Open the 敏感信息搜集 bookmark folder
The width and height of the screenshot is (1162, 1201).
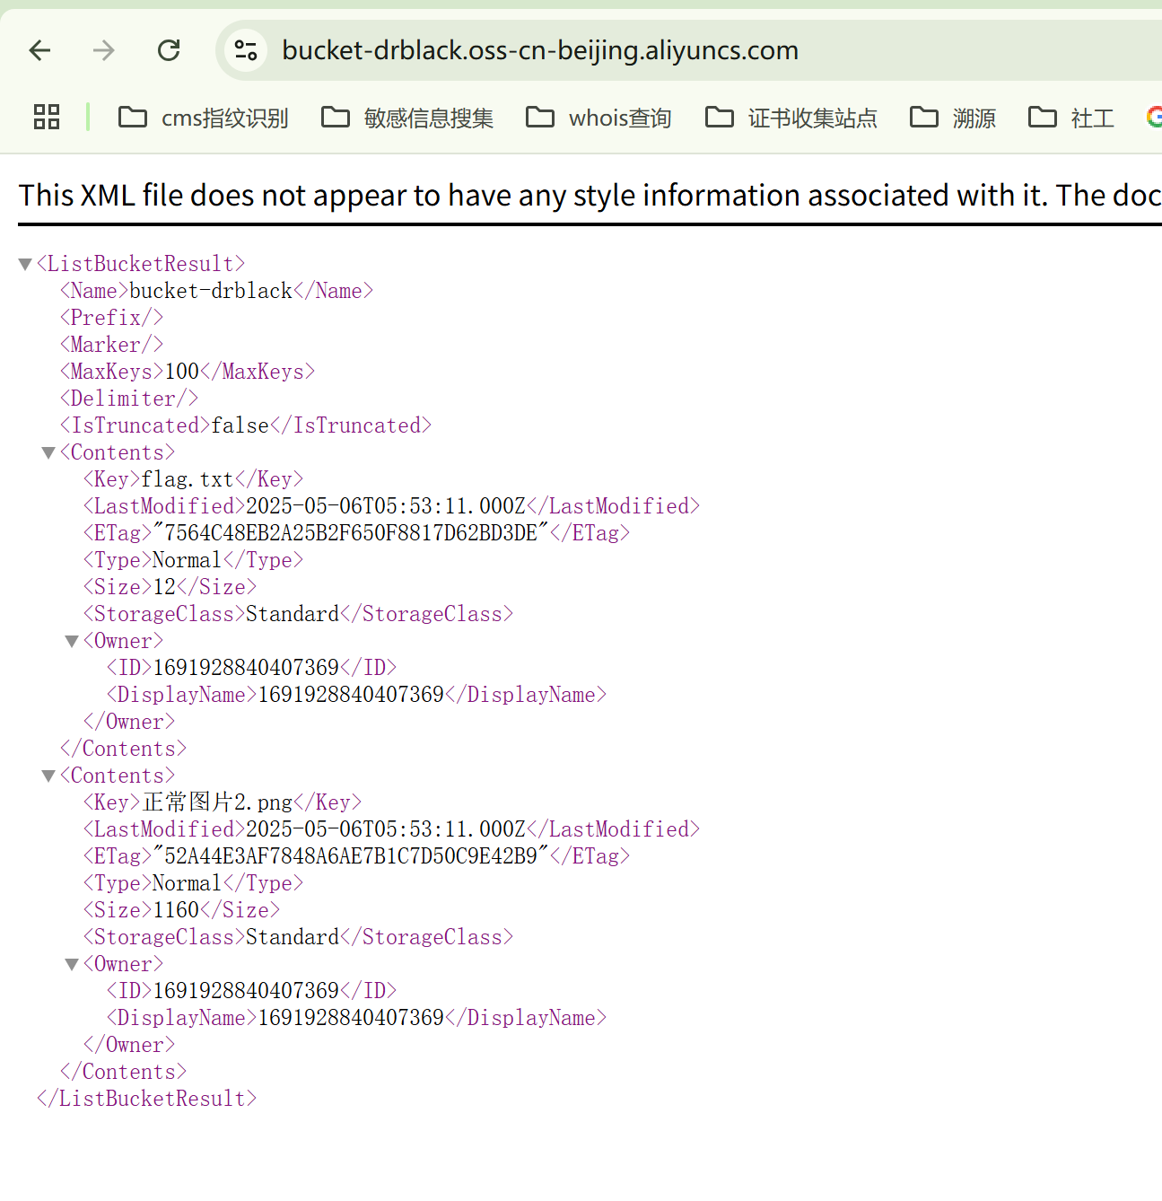click(x=407, y=118)
